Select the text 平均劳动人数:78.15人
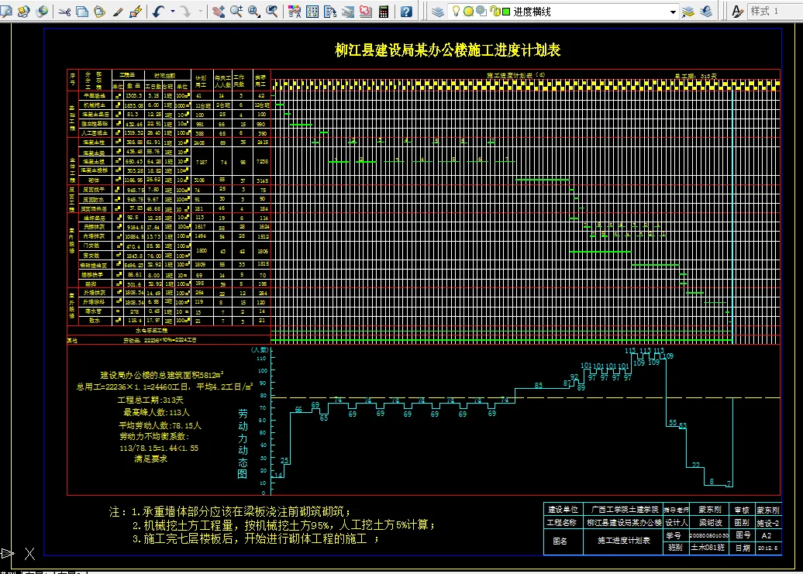Viewport: 803px width, 574px height. coord(160,425)
